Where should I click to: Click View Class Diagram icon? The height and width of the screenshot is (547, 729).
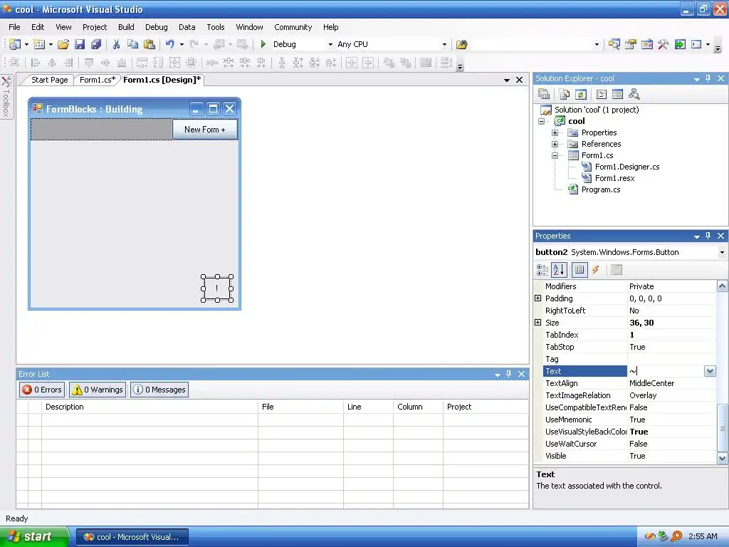634,95
